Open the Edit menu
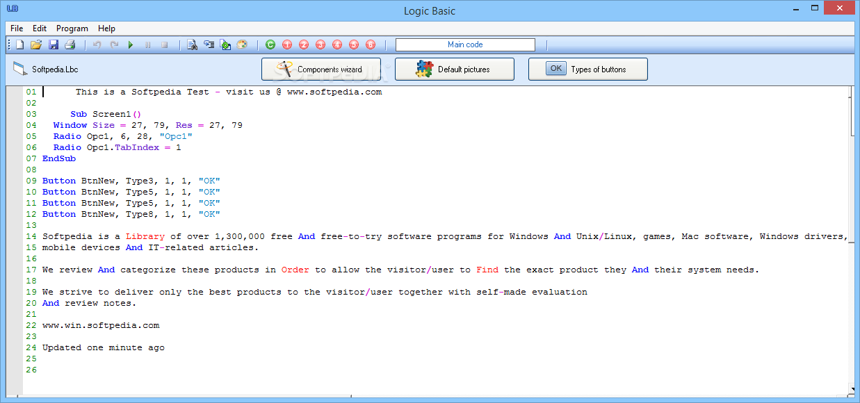 pos(40,28)
